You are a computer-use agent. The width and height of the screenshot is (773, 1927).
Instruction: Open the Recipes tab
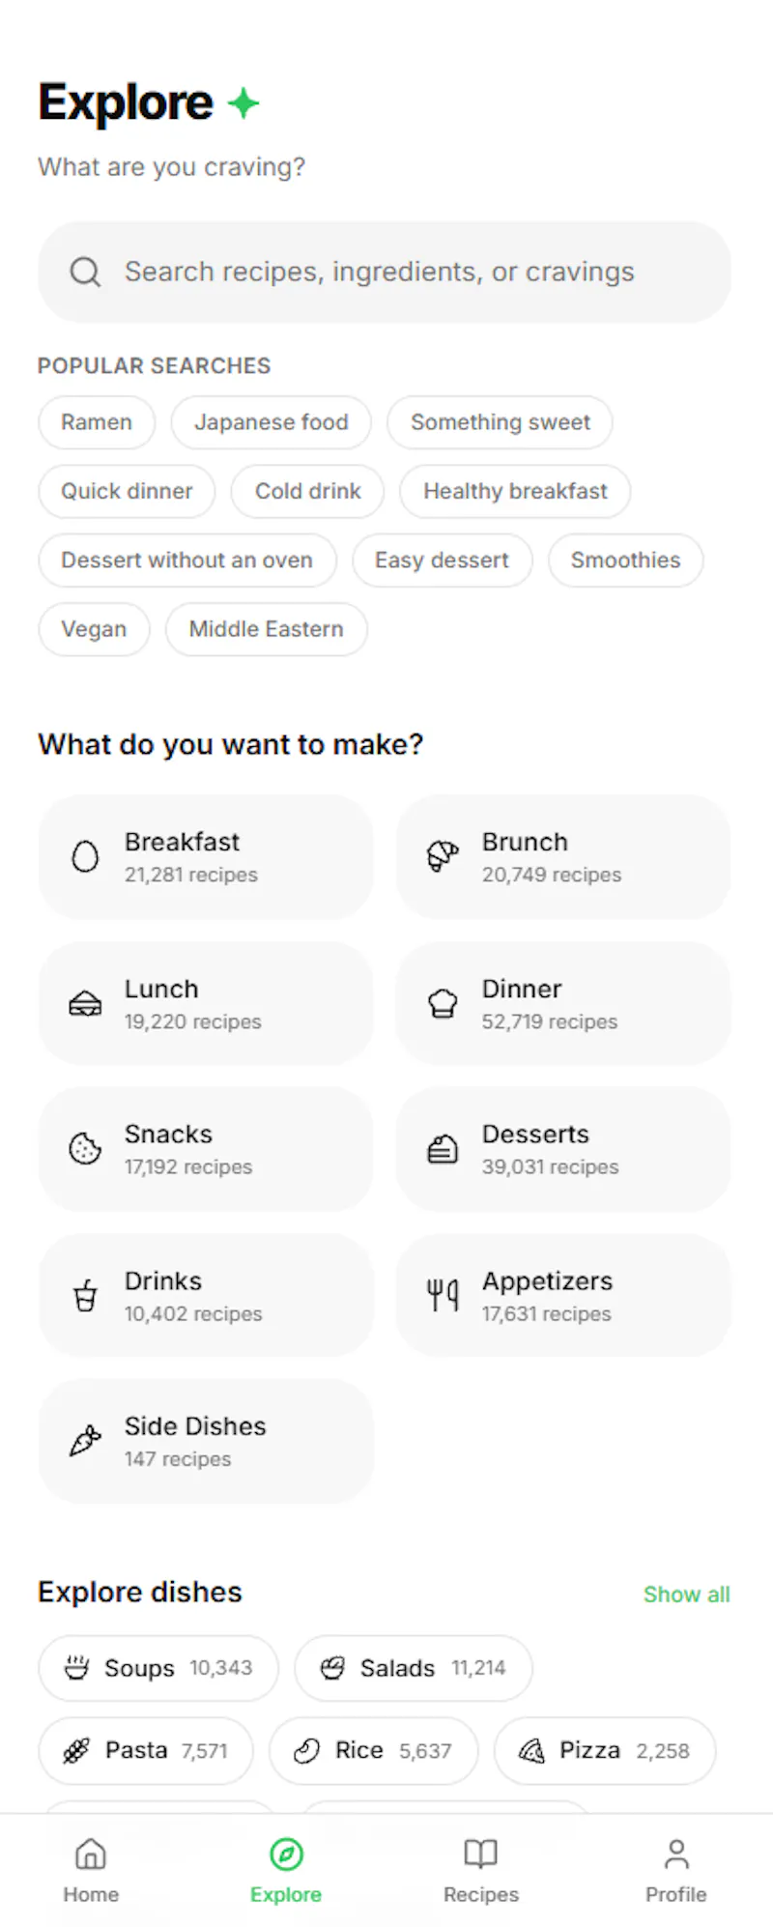(x=481, y=1870)
